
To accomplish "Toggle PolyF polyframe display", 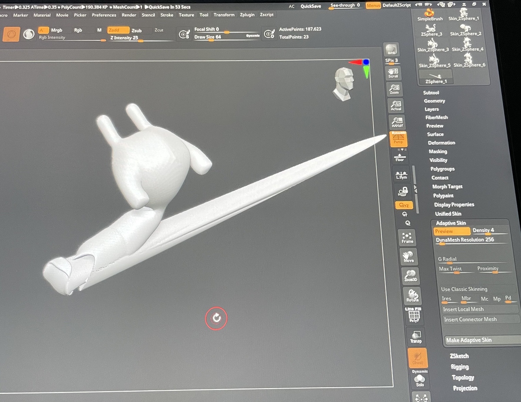I will coord(414,316).
